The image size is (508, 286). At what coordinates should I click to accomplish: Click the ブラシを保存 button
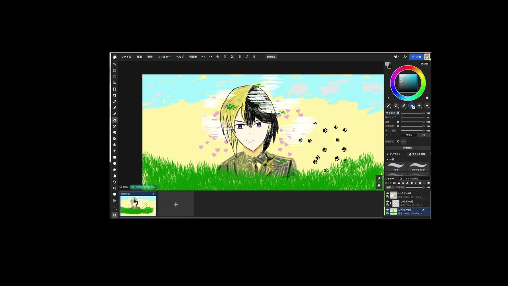click(x=417, y=154)
